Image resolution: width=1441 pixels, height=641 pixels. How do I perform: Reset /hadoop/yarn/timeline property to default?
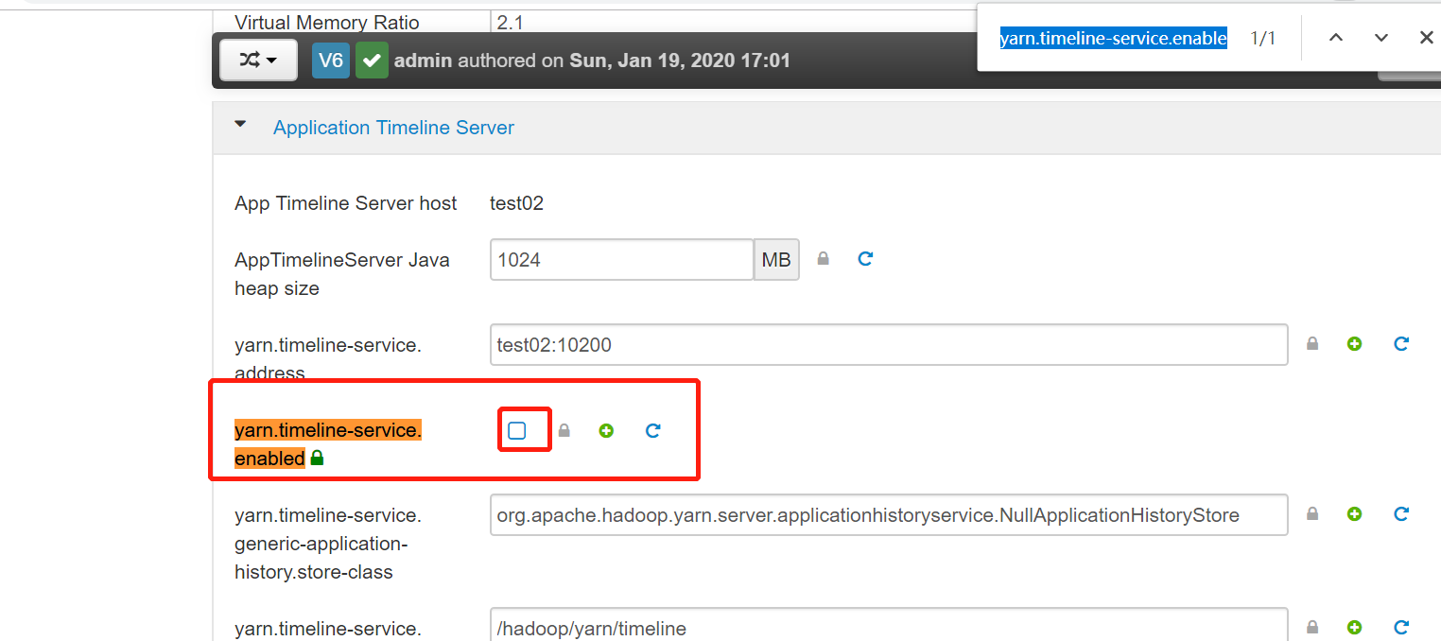tap(1401, 627)
